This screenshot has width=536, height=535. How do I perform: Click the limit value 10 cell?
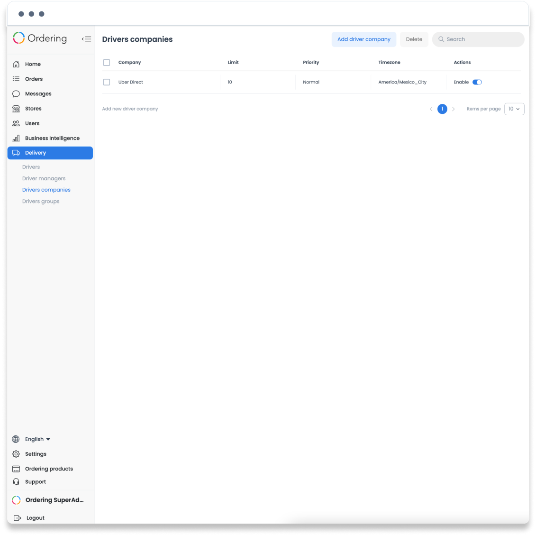coord(230,82)
